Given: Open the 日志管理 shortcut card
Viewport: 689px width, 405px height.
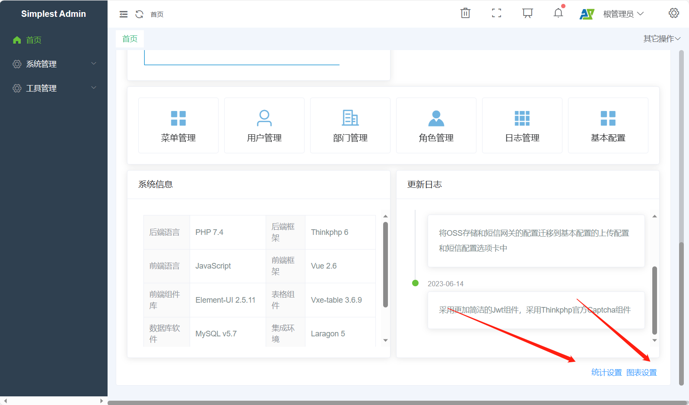Looking at the screenshot, I should click(522, 126).
